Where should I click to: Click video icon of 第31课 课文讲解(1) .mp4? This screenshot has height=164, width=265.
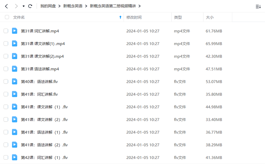(x=15, y=43)
